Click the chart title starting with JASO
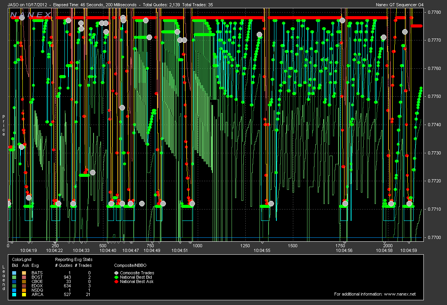The height and width of the screenshot is (305, 447). [110, 5]
